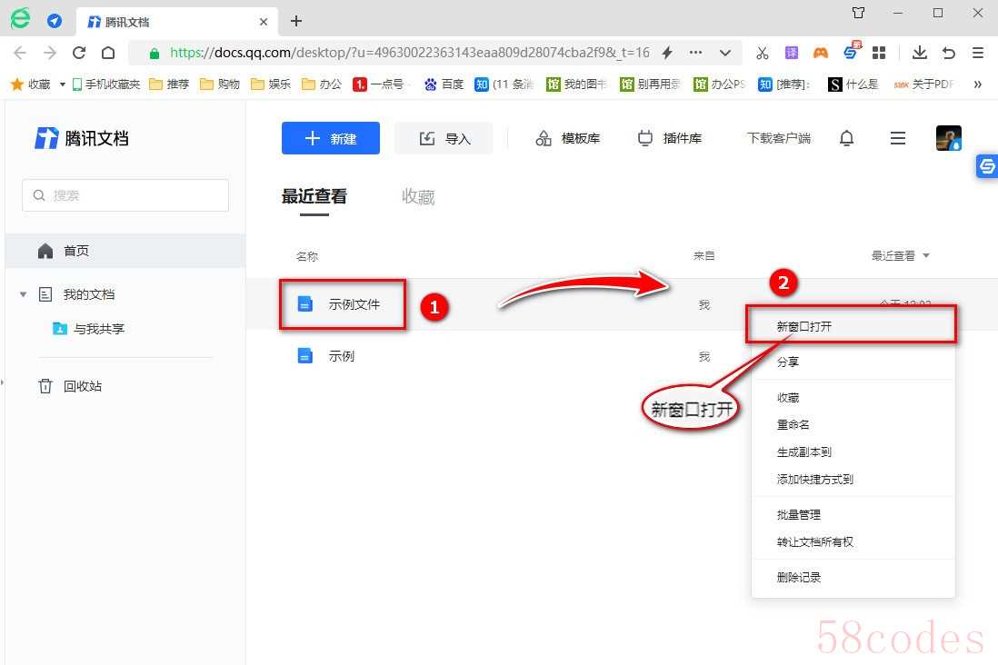Image resolution: width=998 pixels, height=665 pixels.
Task: Select 首页 in the sidebar
Action: coord(125,251)
